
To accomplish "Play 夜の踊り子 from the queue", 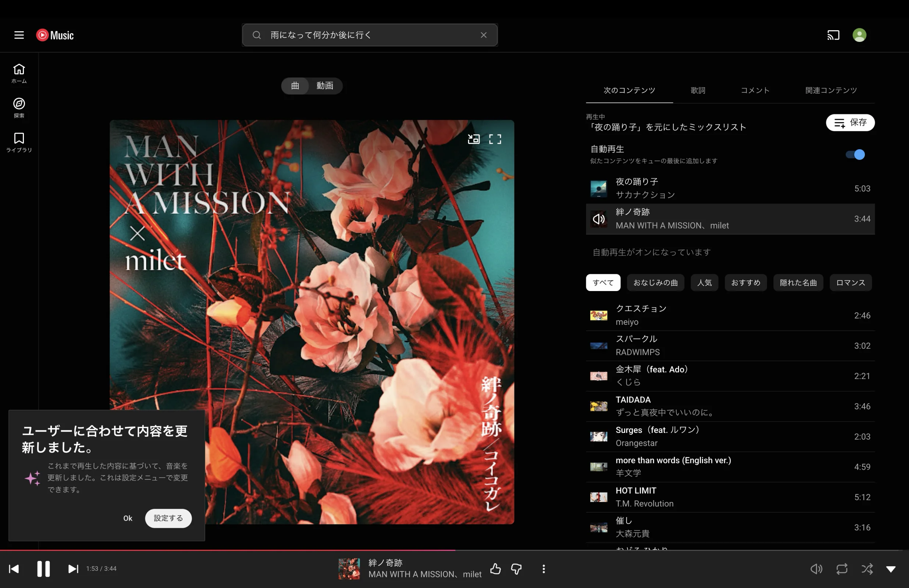I will pos(730,189).
